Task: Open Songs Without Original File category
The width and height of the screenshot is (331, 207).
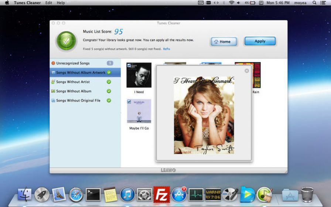Action: coord(85,100)
